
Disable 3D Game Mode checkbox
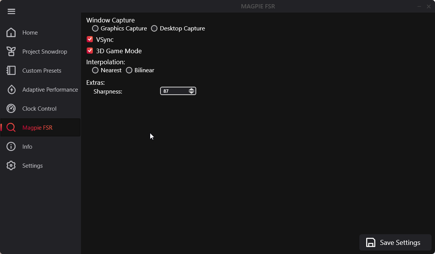90,51
